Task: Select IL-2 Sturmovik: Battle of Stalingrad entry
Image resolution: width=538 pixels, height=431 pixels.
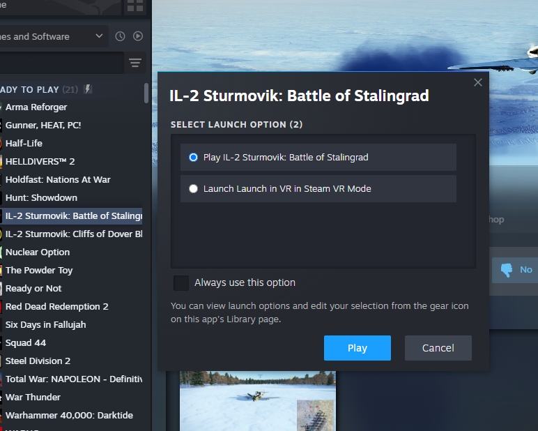Action: 71,216
